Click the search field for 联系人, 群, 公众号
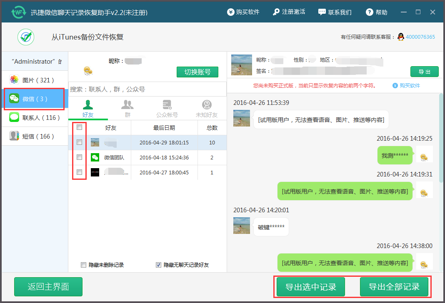The width and height of the screenshot is (445, 303). [146, 89]
